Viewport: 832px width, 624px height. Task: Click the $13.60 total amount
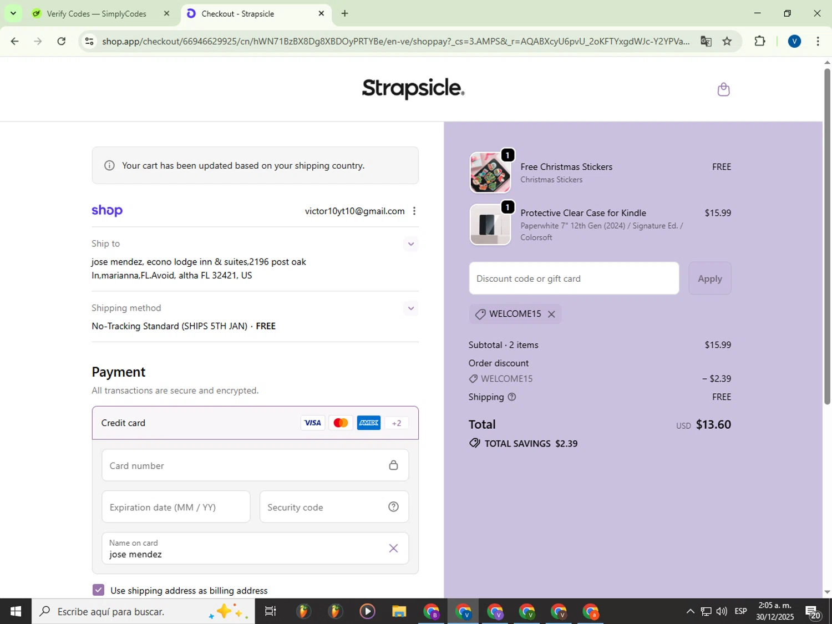(x=713, y=424)
